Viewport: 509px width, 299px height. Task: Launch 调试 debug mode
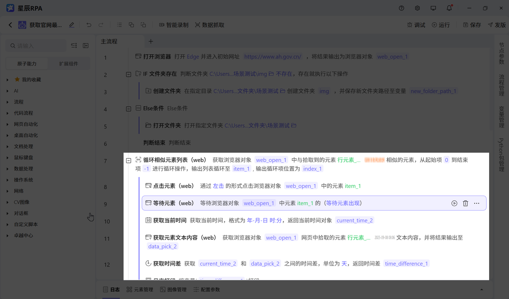click(x=416, y=25)
